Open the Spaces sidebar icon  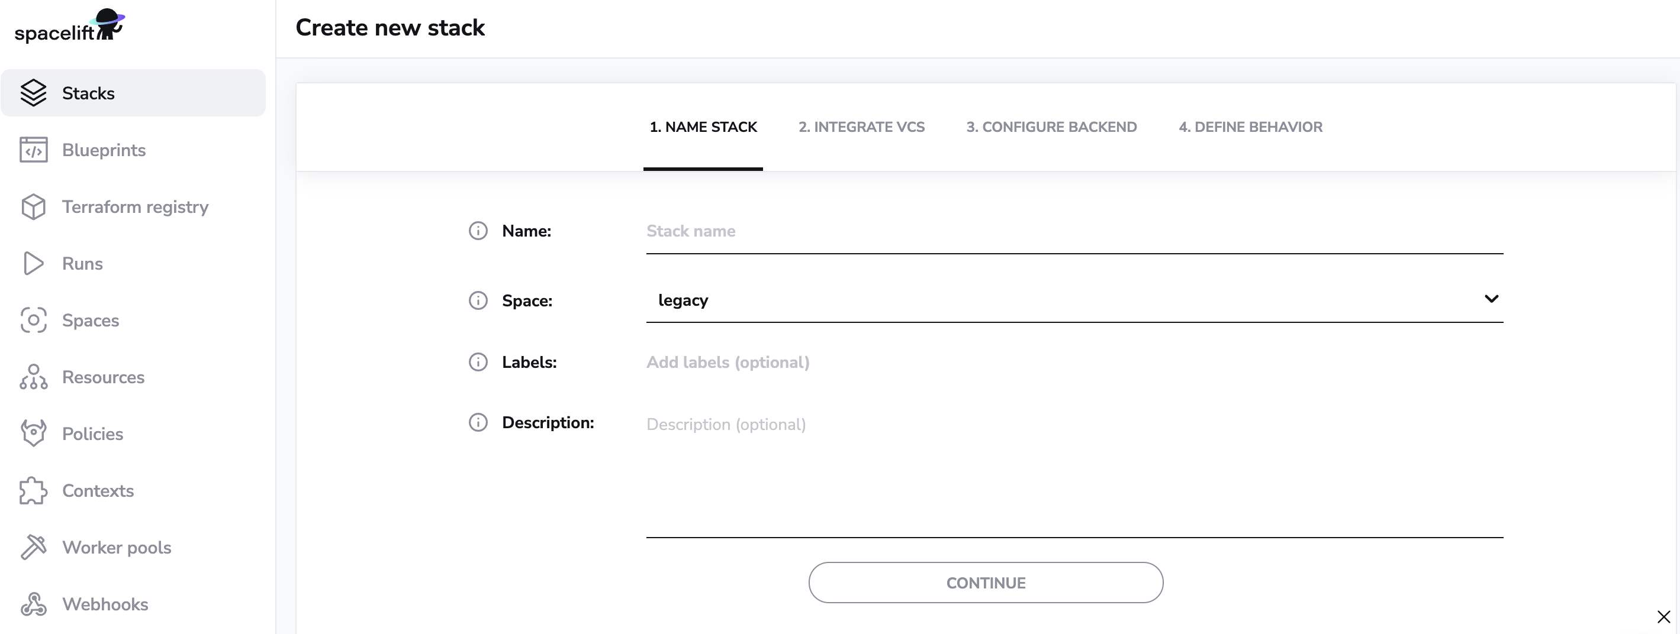click(33, 320)
